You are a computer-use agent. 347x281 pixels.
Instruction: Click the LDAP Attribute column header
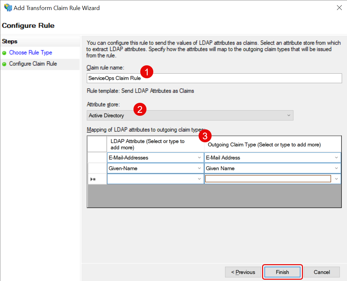tap(155, 144)
